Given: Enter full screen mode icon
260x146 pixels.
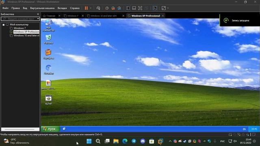Looking at the screenshot, I should point(140,8).
